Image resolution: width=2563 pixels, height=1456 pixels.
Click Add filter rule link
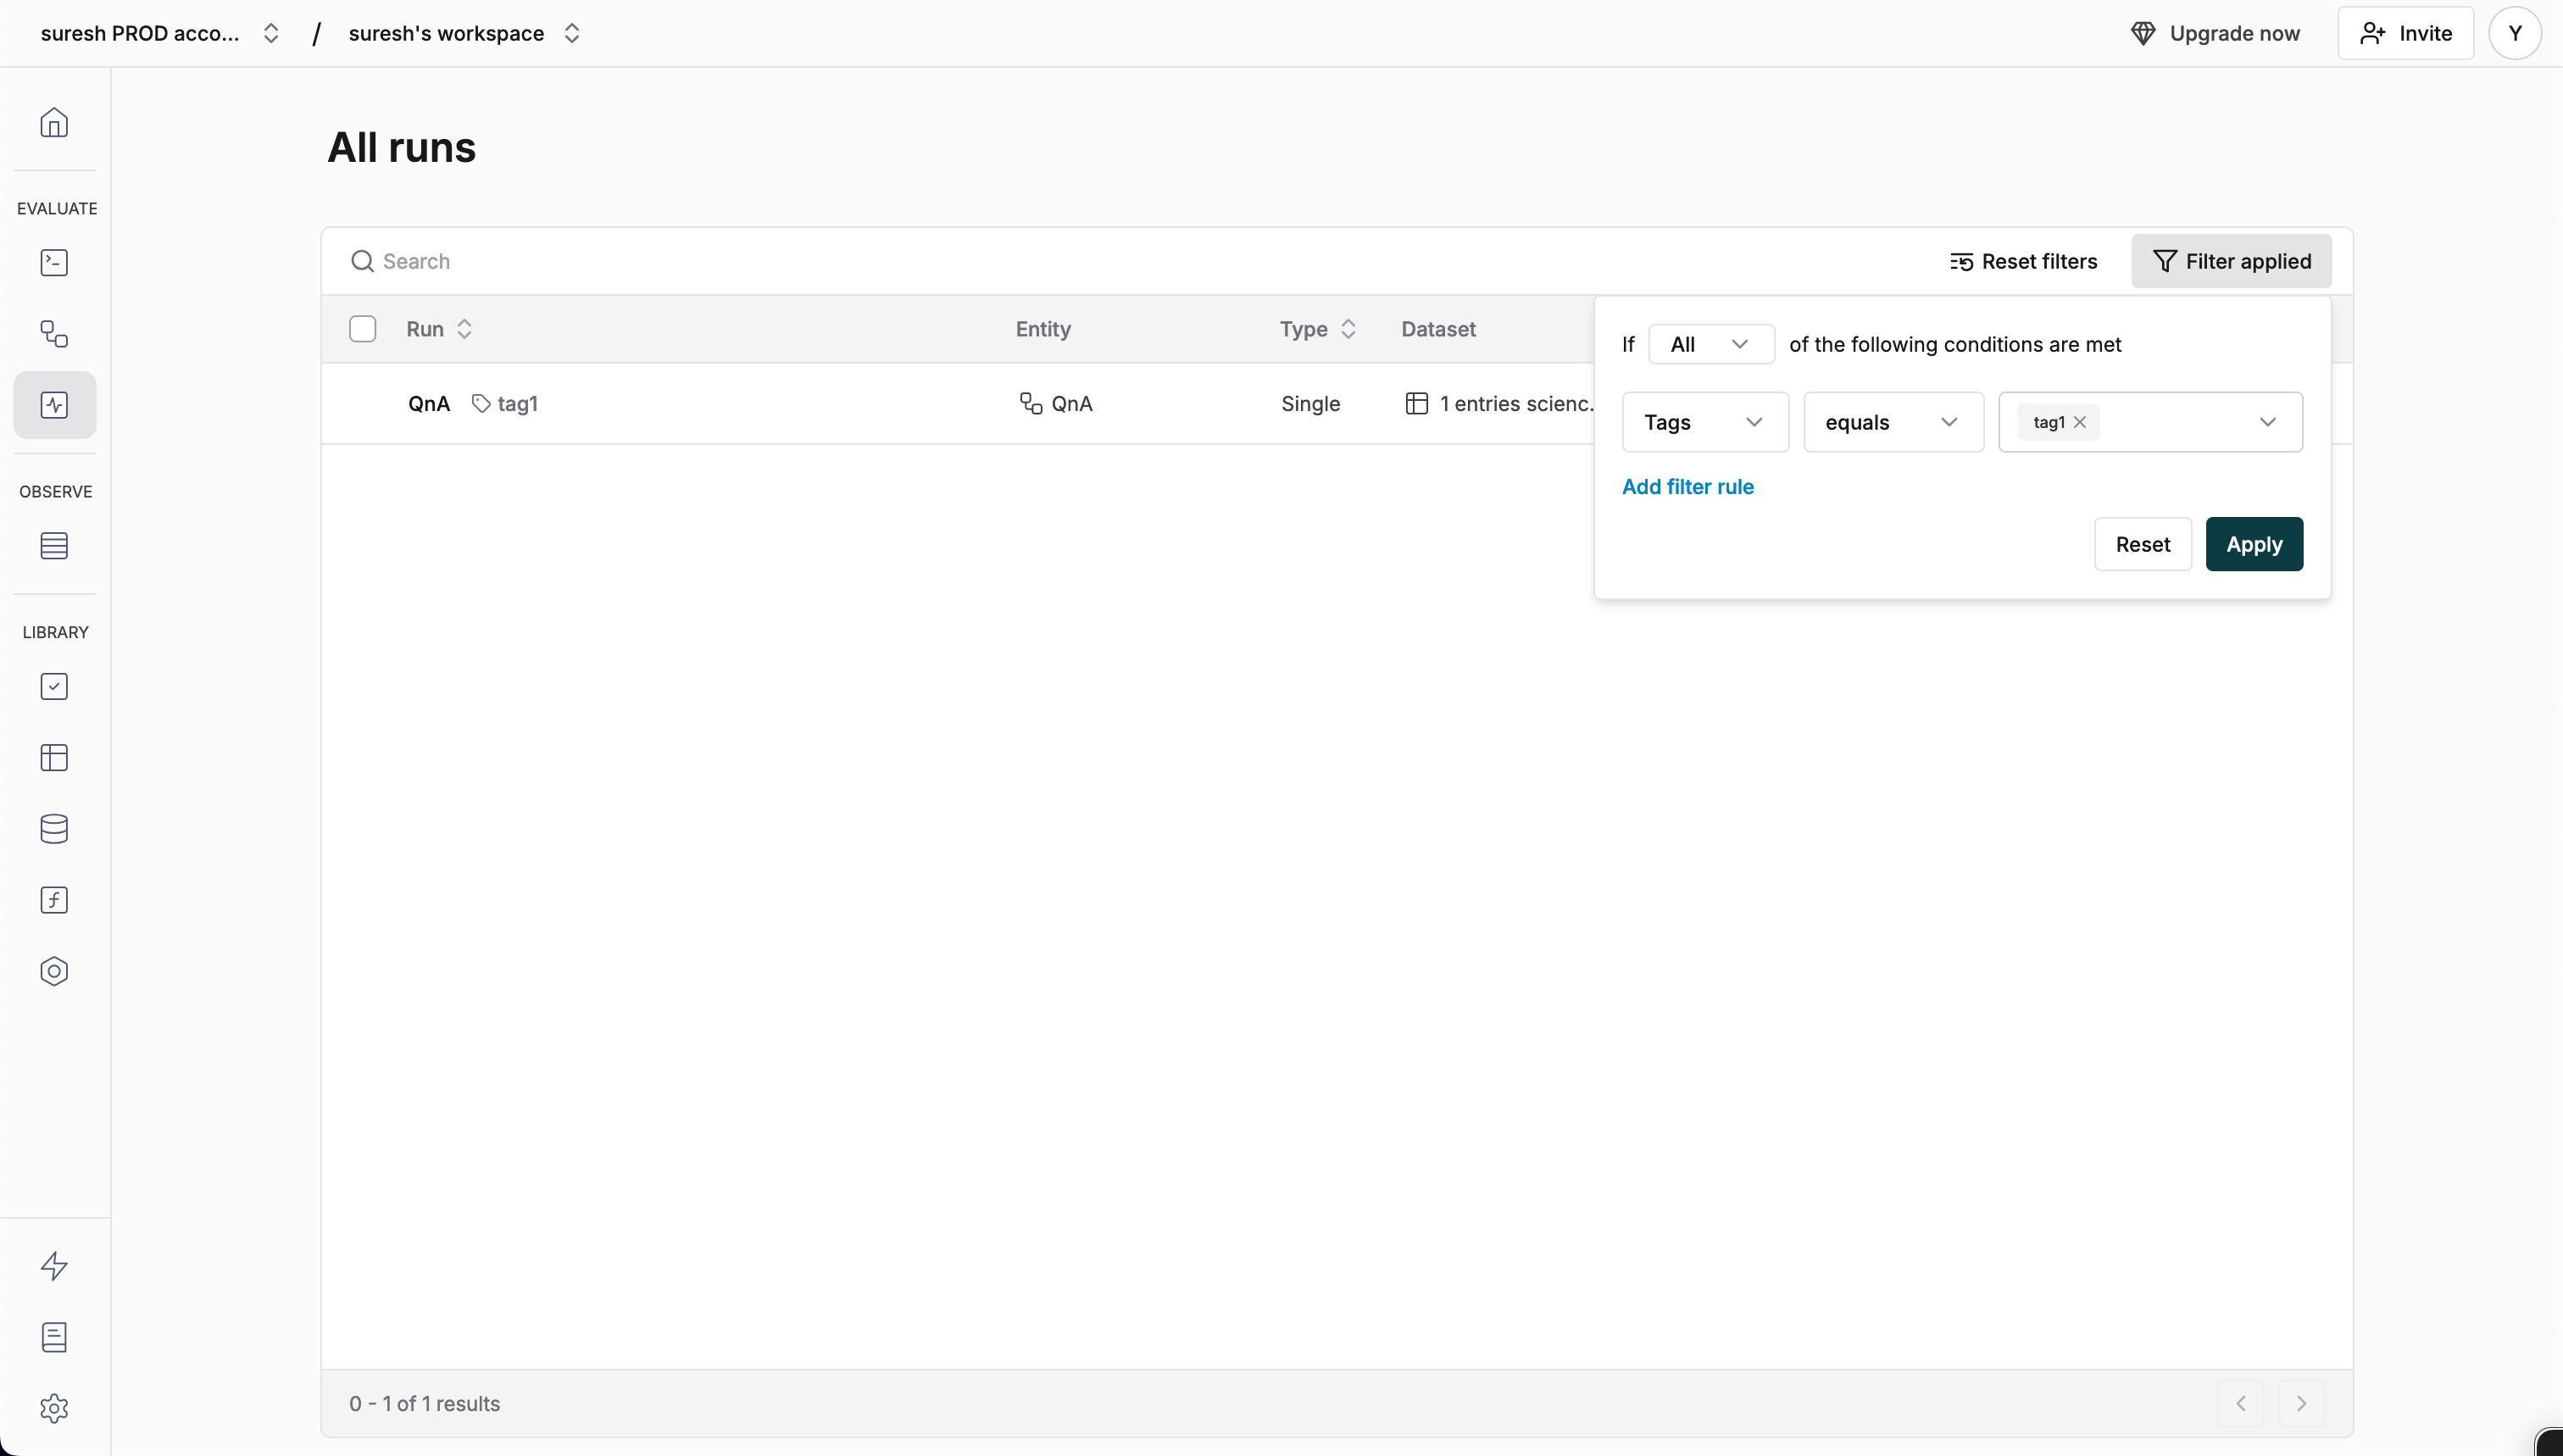coord(1688,487)
